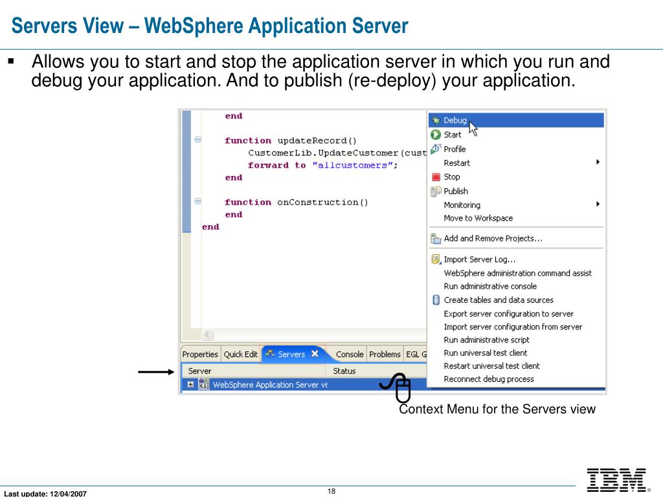Click the Import Server Log icon
Image resolution: width=663 pixels, height=497 pixels.
(436, 260)
